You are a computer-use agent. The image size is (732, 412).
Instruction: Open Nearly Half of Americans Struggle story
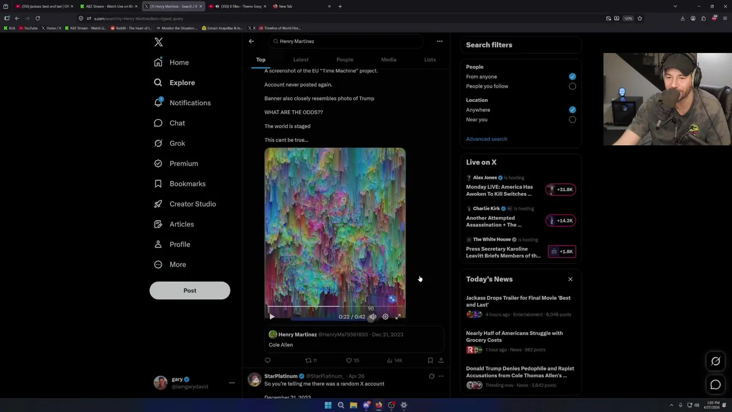520,341
